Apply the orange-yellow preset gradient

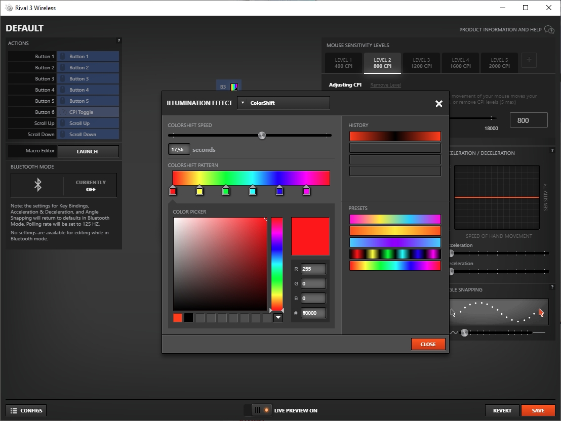pos(395,231)
